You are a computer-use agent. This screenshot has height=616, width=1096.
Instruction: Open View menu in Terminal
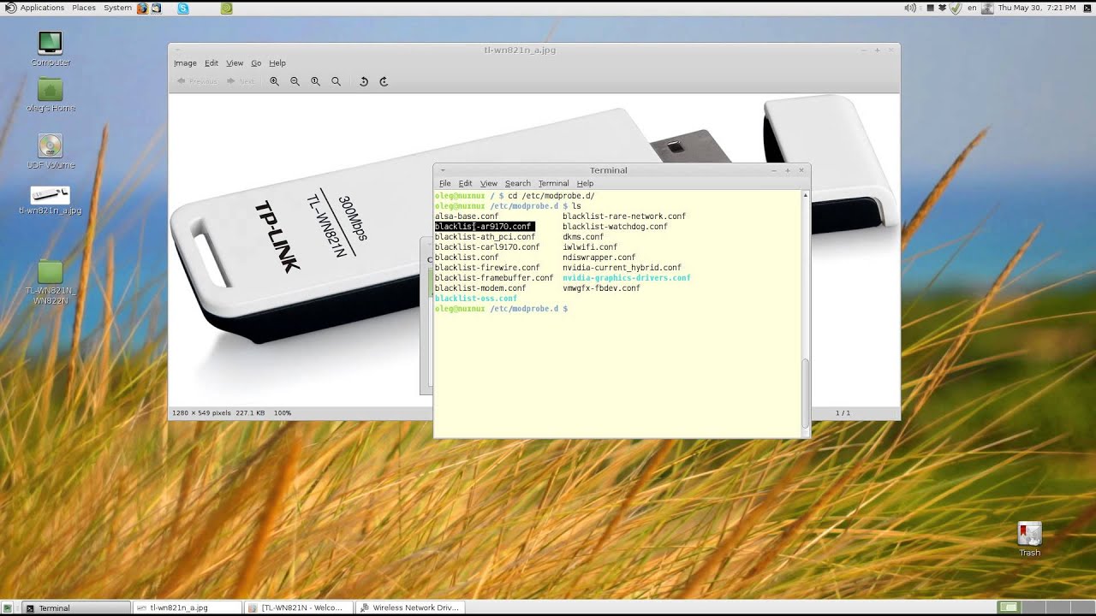point(489,183)
